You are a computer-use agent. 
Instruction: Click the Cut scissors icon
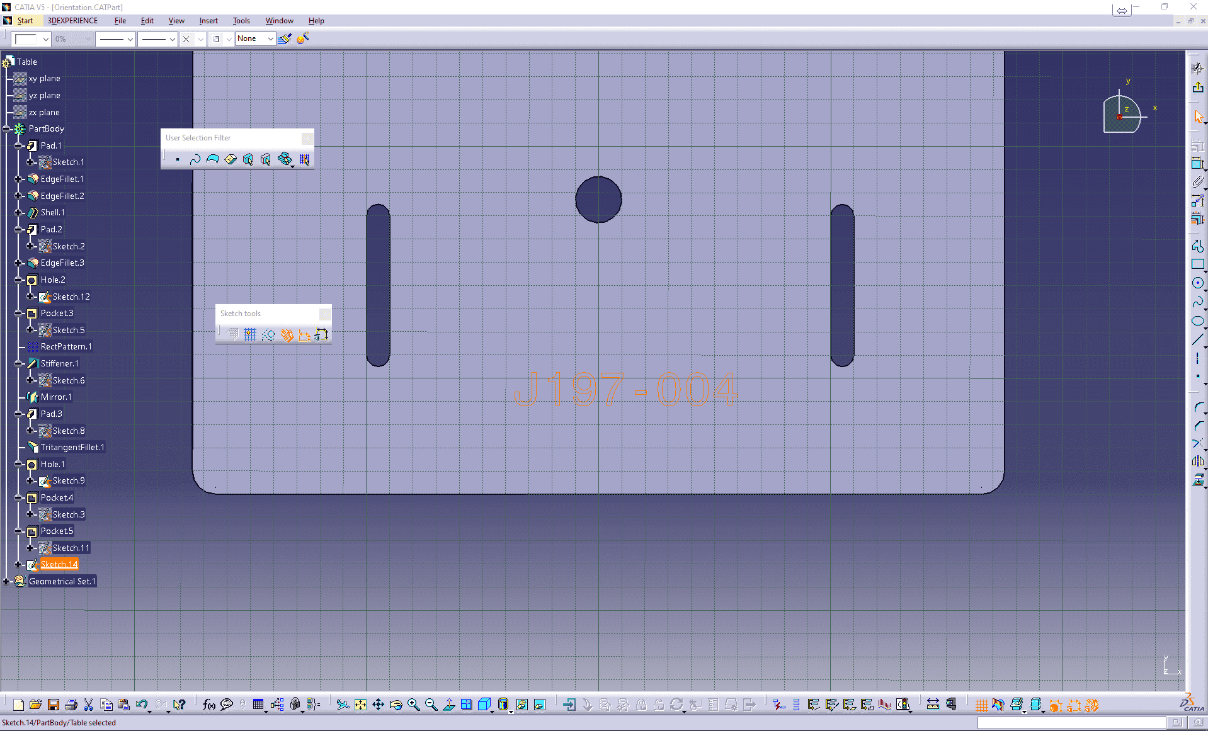(x=88, y=705)
